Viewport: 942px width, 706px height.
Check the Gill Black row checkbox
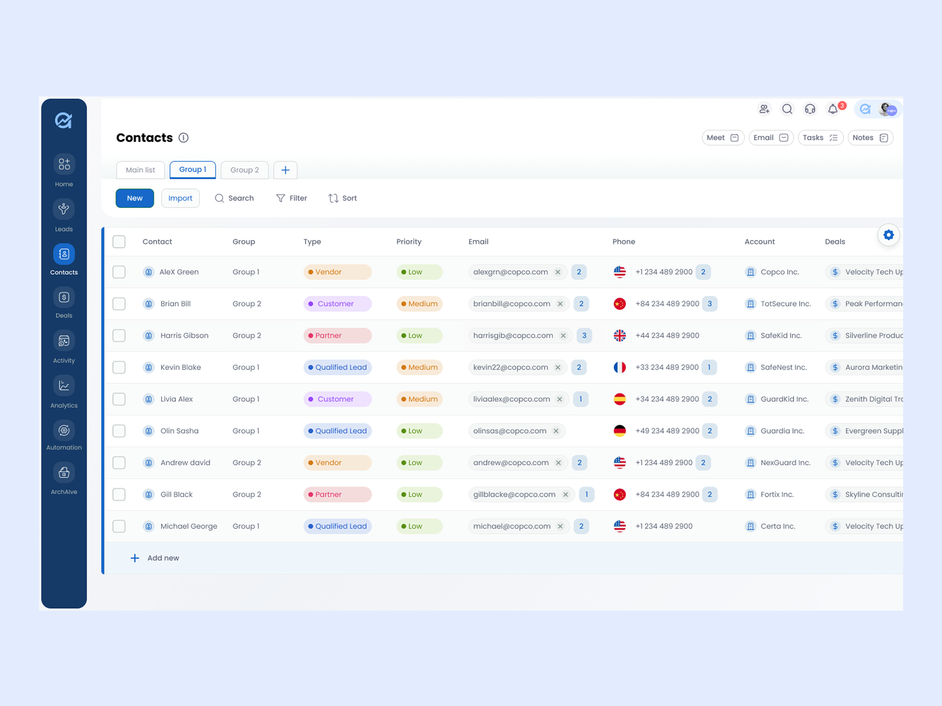[x=119, y=494]
